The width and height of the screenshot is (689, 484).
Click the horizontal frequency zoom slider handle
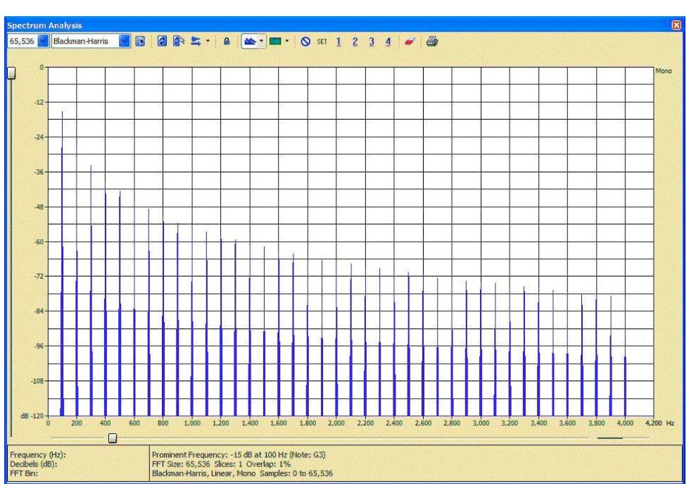point(112,438)
